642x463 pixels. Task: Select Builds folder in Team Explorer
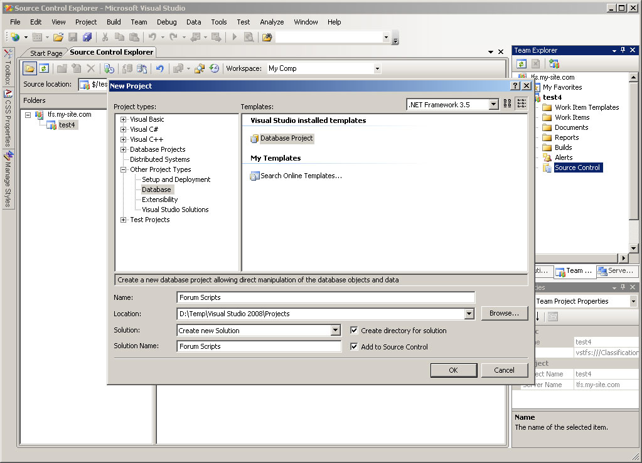coord(563,147)
